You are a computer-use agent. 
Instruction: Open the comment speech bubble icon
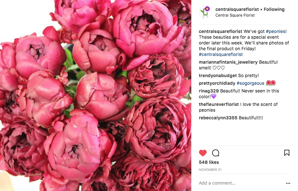click(x=216, y=153)
